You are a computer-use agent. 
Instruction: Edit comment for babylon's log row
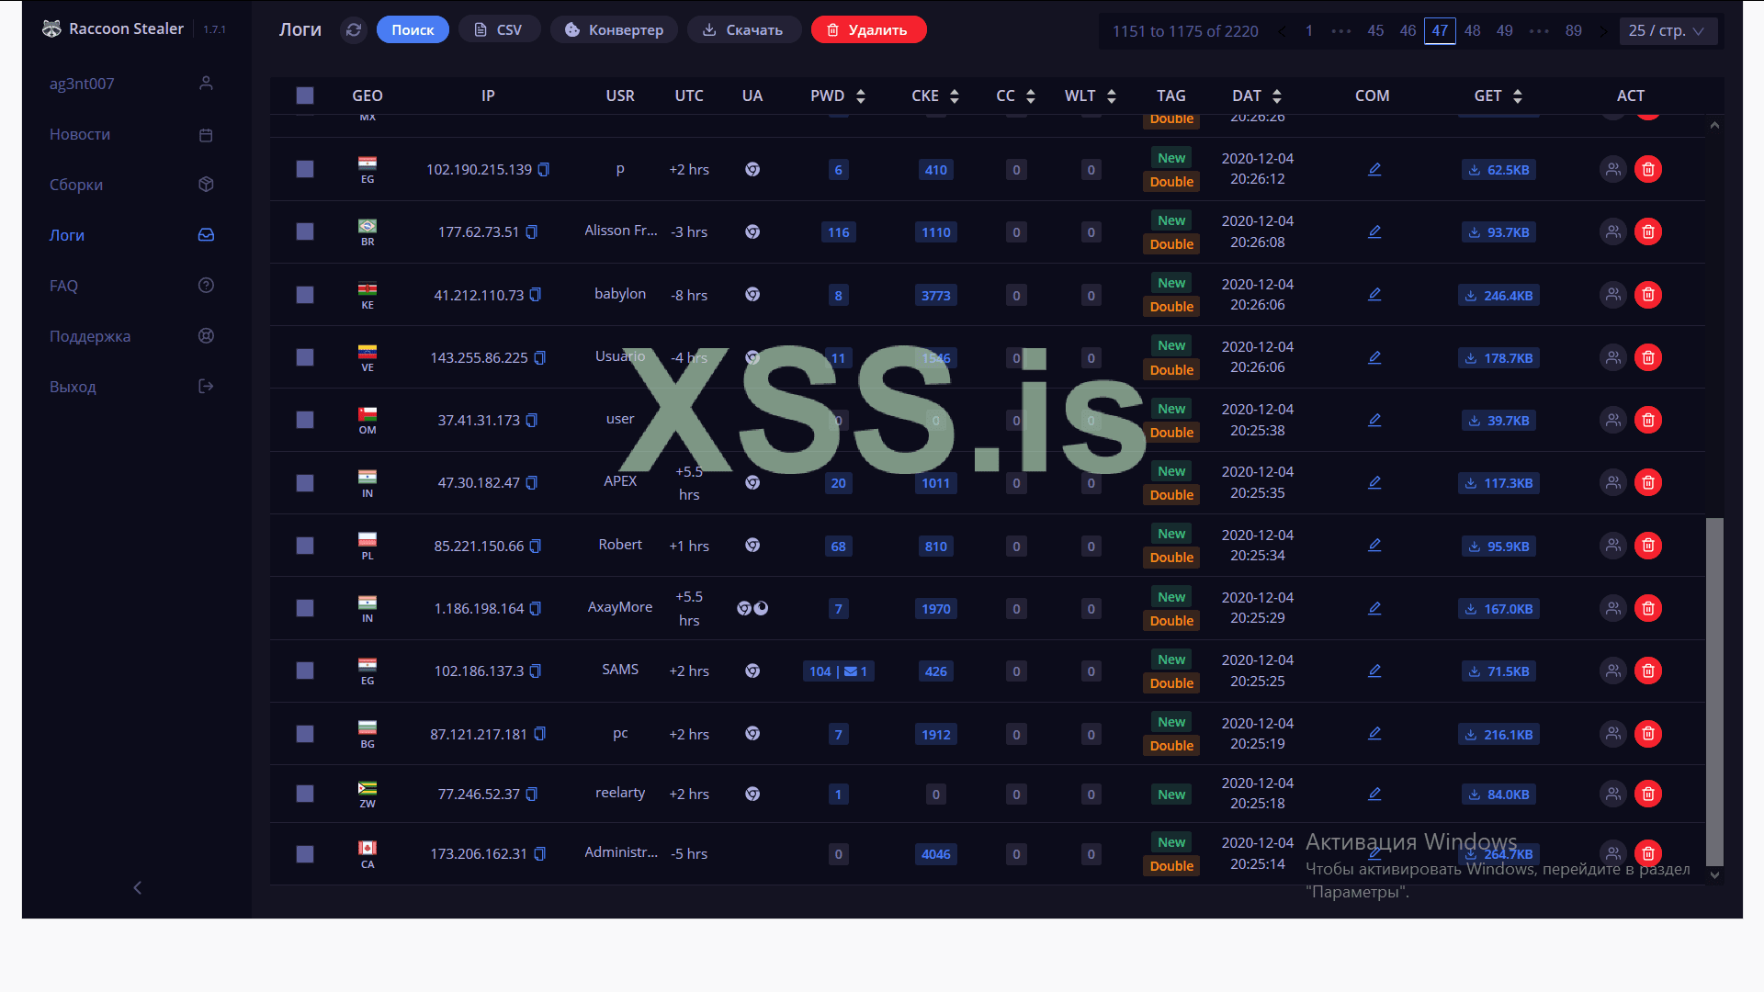(x=1374, y=295)
